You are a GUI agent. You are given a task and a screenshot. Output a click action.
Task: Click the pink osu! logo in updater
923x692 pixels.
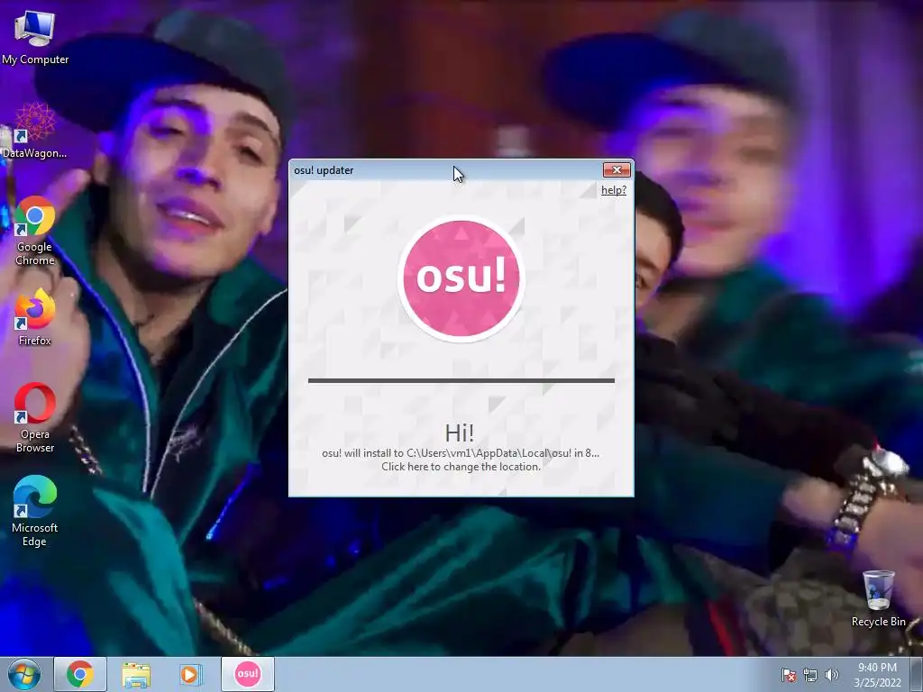[461, 278]
